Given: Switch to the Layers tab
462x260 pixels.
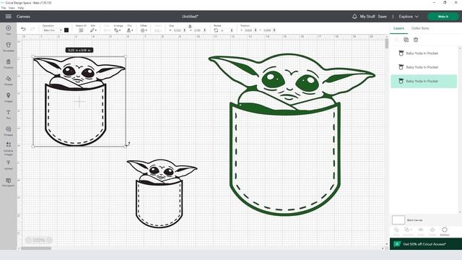Looking at the screenshot, I should pos(398,28).
